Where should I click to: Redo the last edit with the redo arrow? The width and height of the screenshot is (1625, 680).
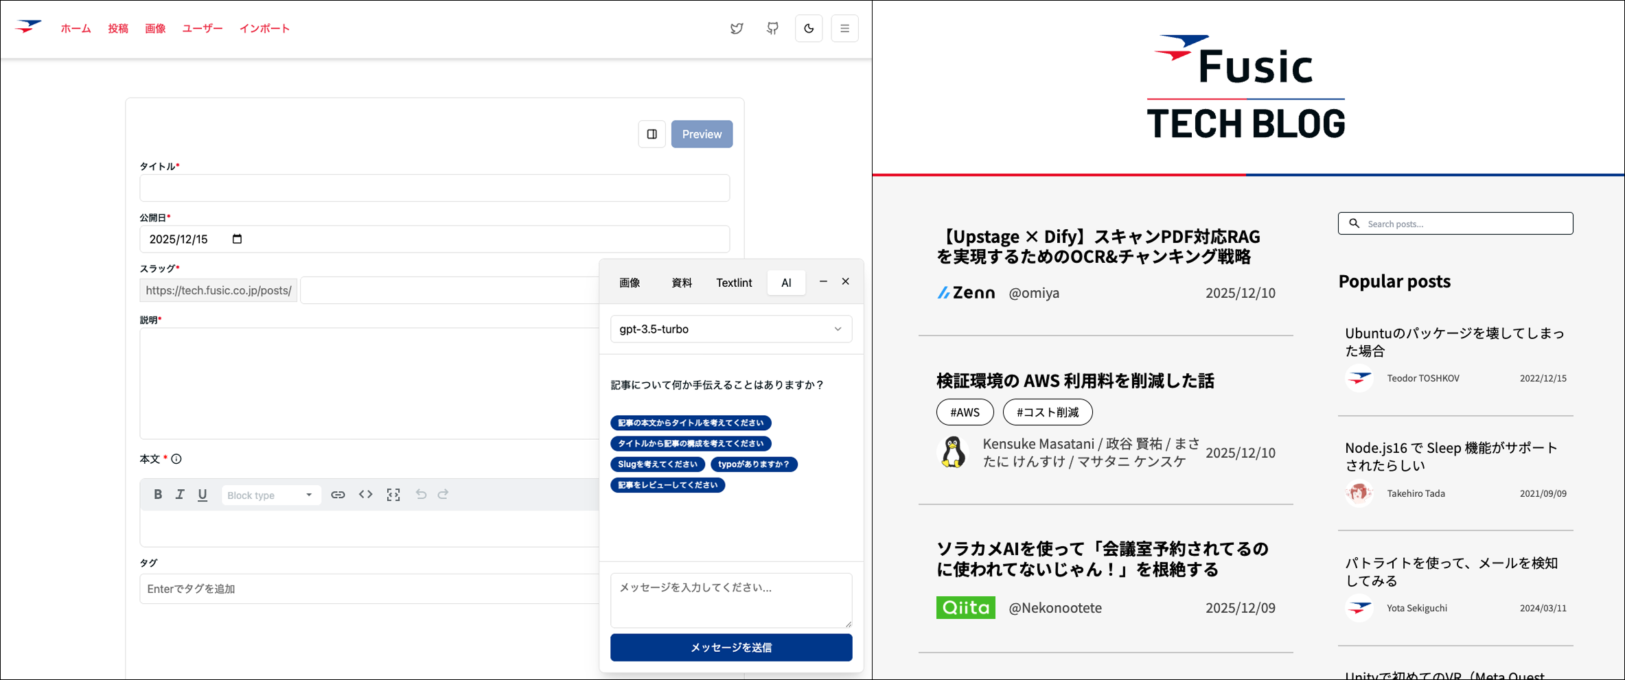pyautogui.click(x=443, y=494)
